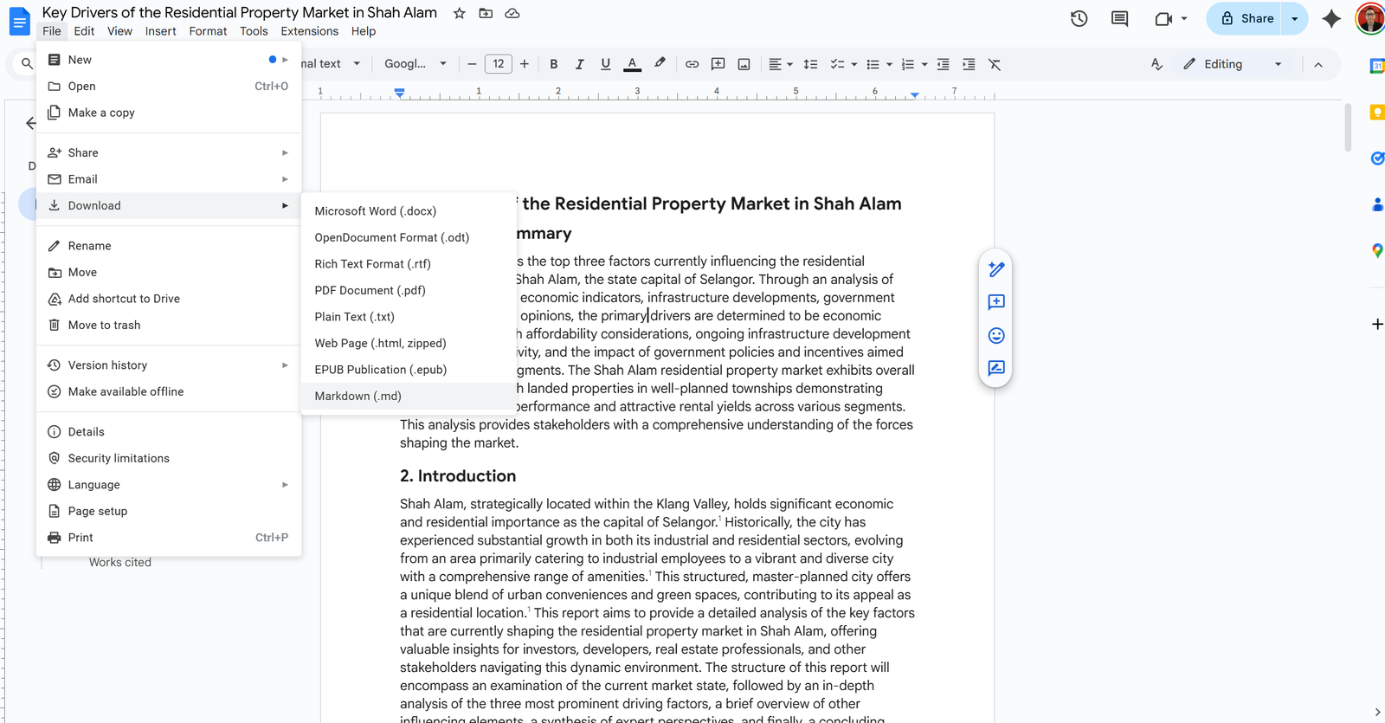Open Google Keep side panel
This screenshot has height=723, width=1385.
tap(1376, 113)
